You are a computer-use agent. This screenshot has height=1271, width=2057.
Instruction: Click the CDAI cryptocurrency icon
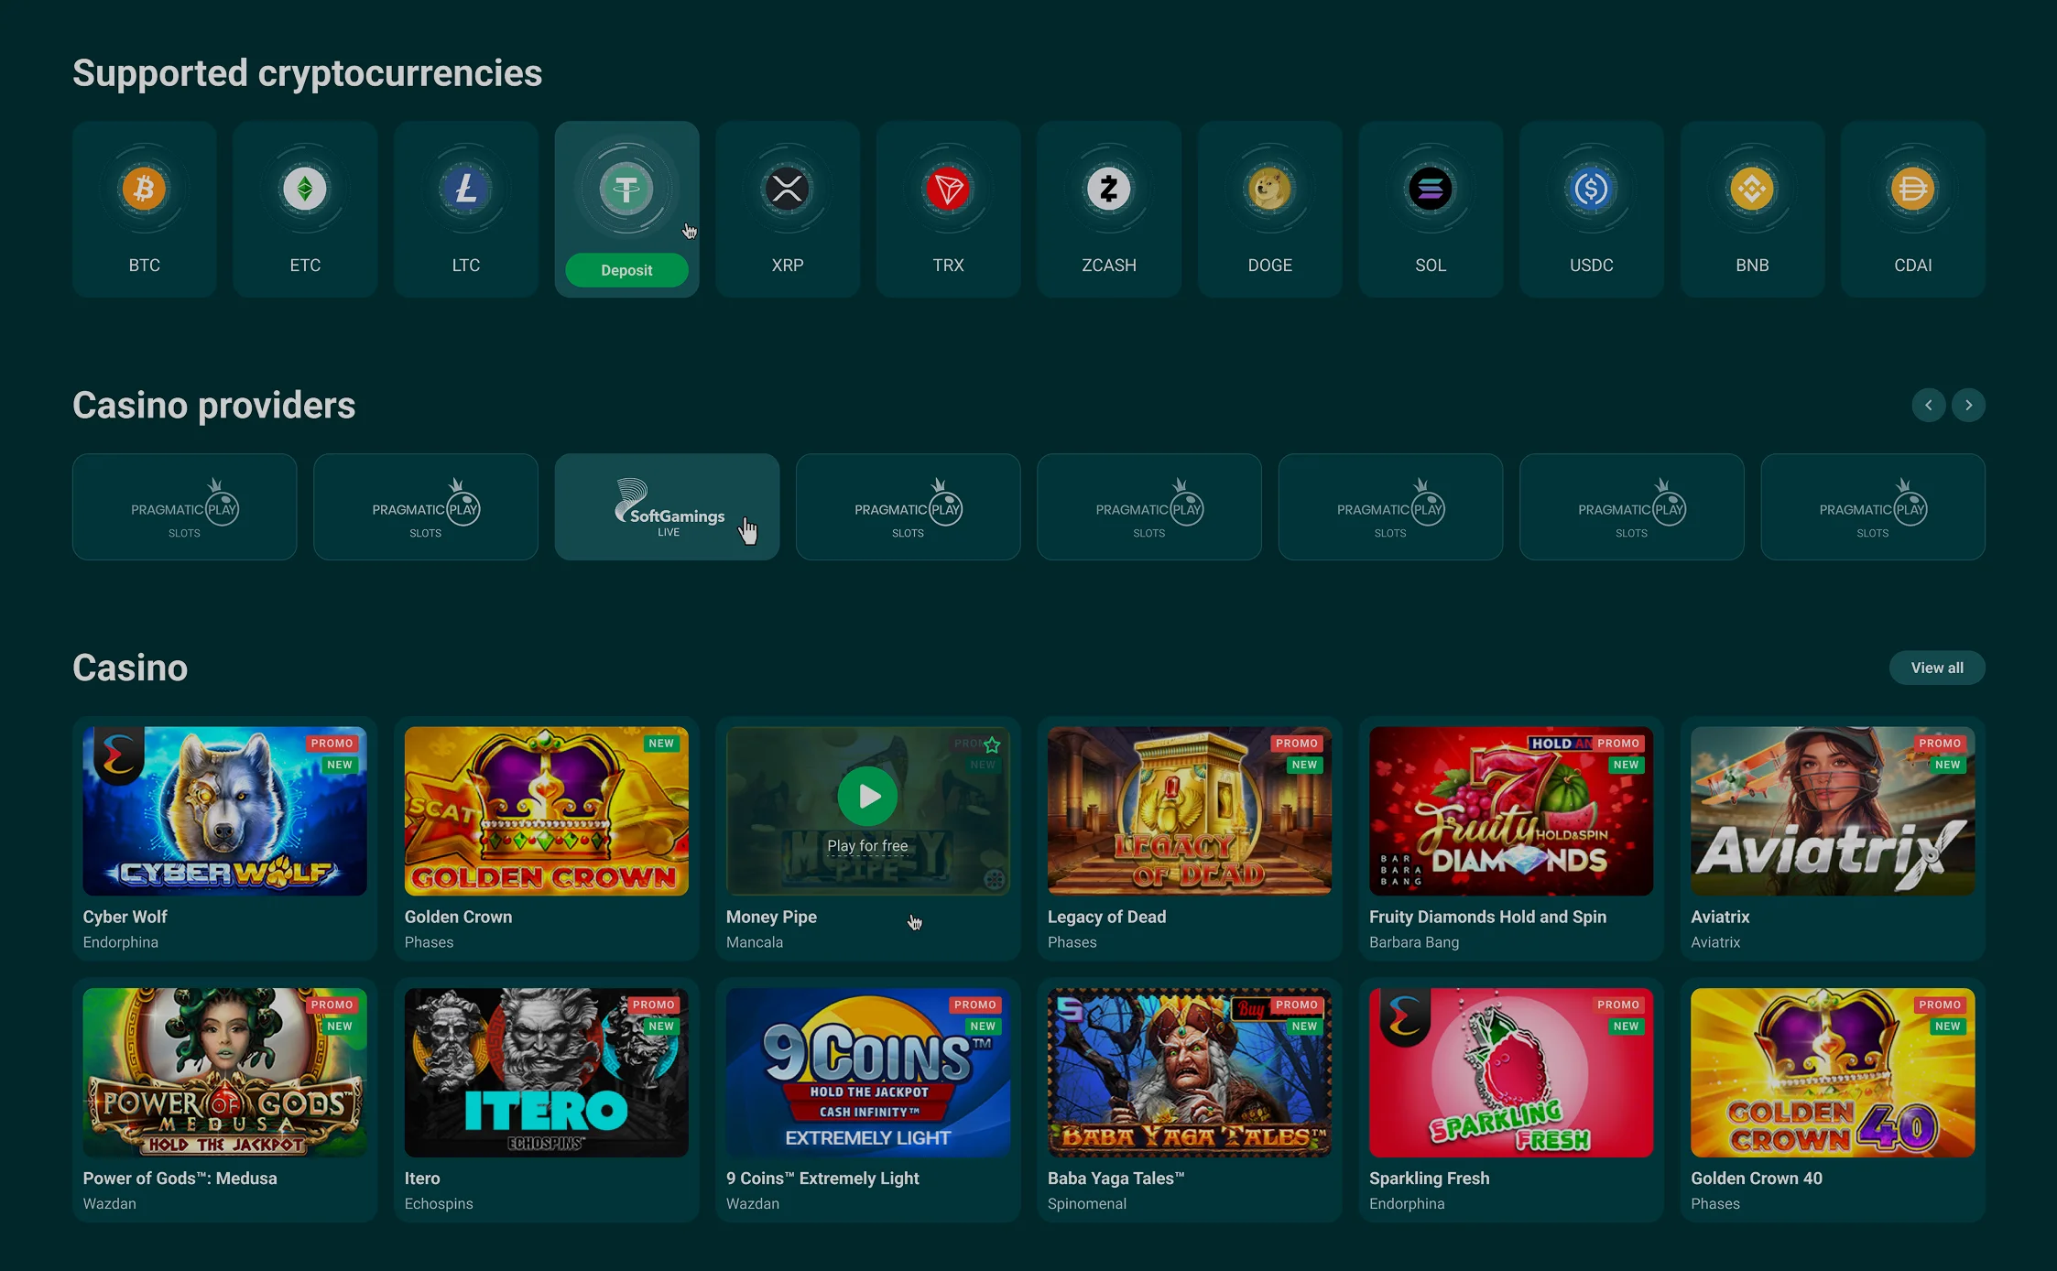pyautogui.click(x=1912, y=190)
